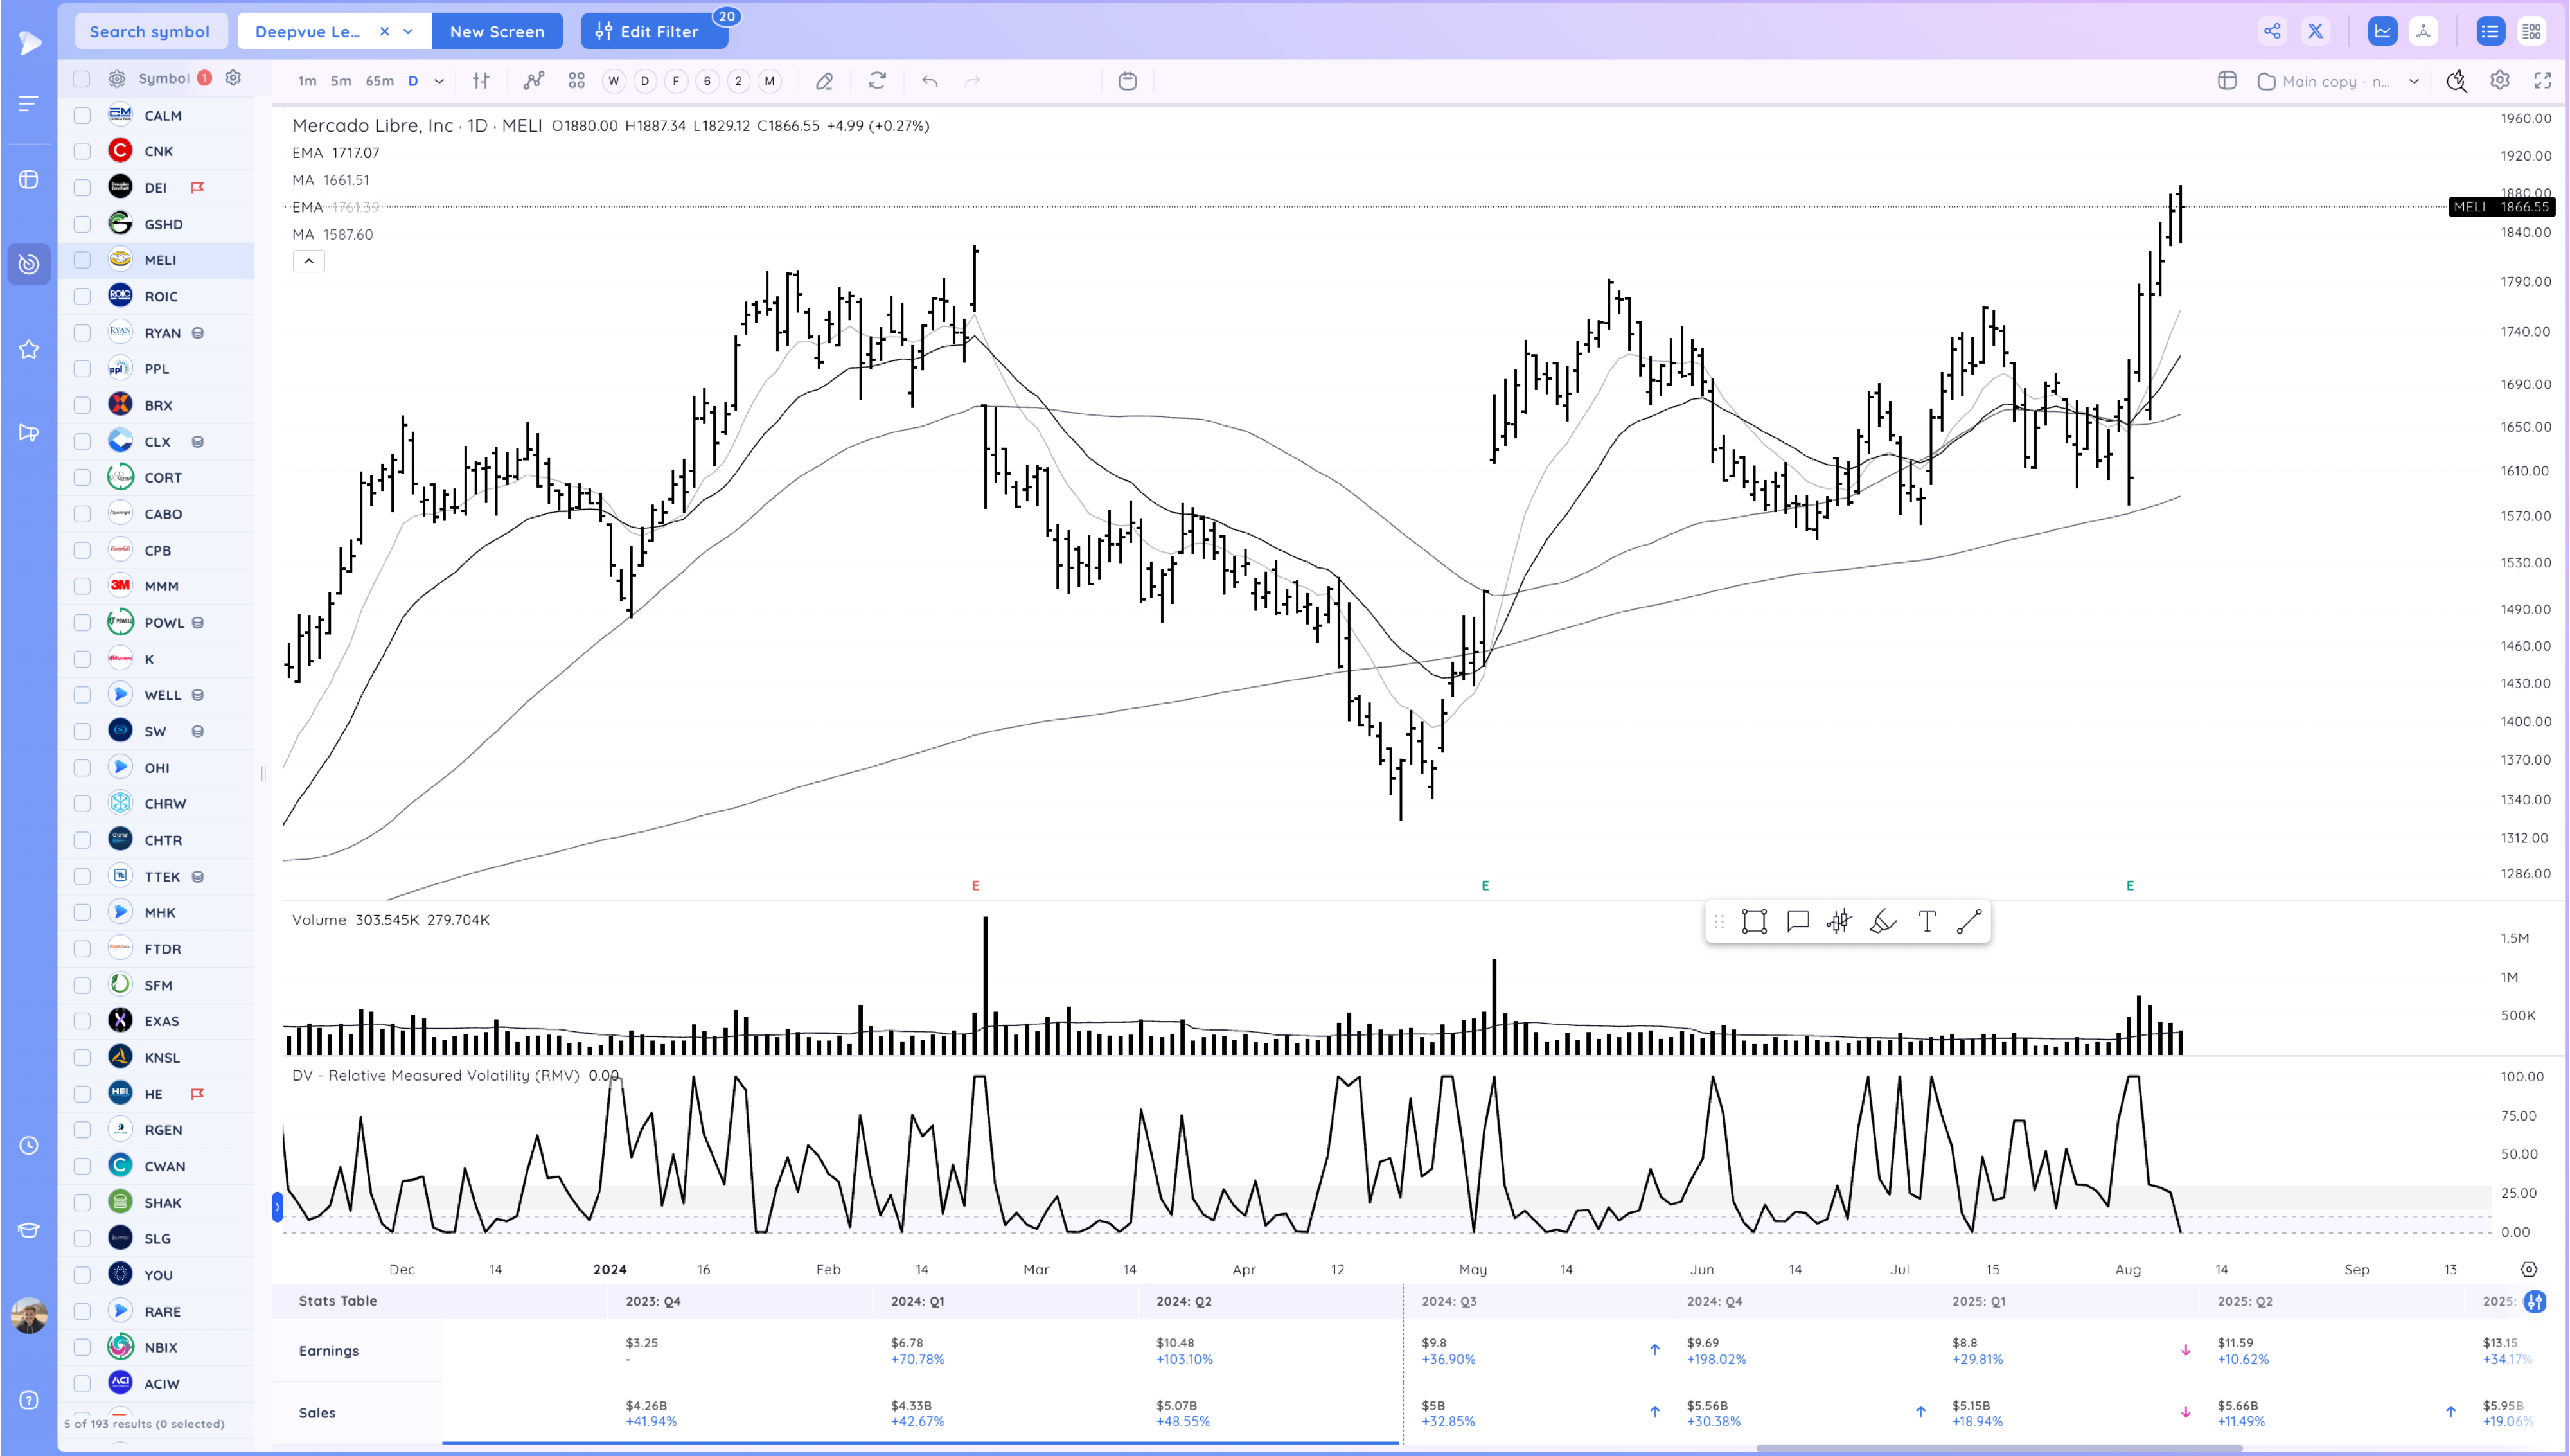
Task: Select the trend line drawing tool
Action: pos(1968,921)
